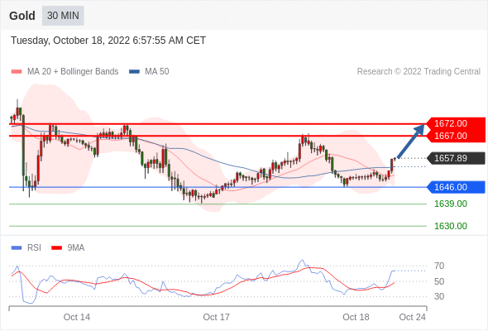Click the Oct 24 date on time axis

pos(413,317)
